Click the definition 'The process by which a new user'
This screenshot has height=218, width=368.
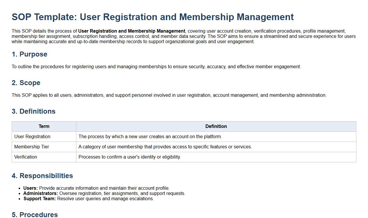coord(150,137)
